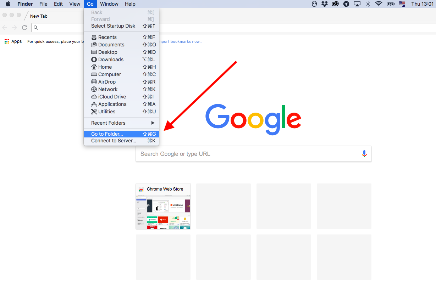This screenshot has height=283, width=436.
Task: Open the Chrome Web Store thumbnail
Action: pos(163,206)
